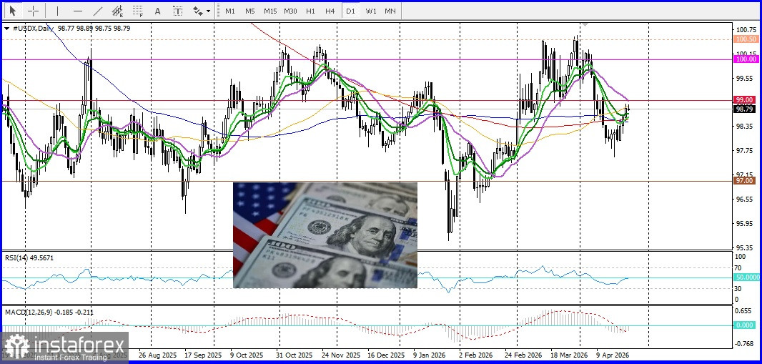Click the 100.75 price scale value

[745, 29]
